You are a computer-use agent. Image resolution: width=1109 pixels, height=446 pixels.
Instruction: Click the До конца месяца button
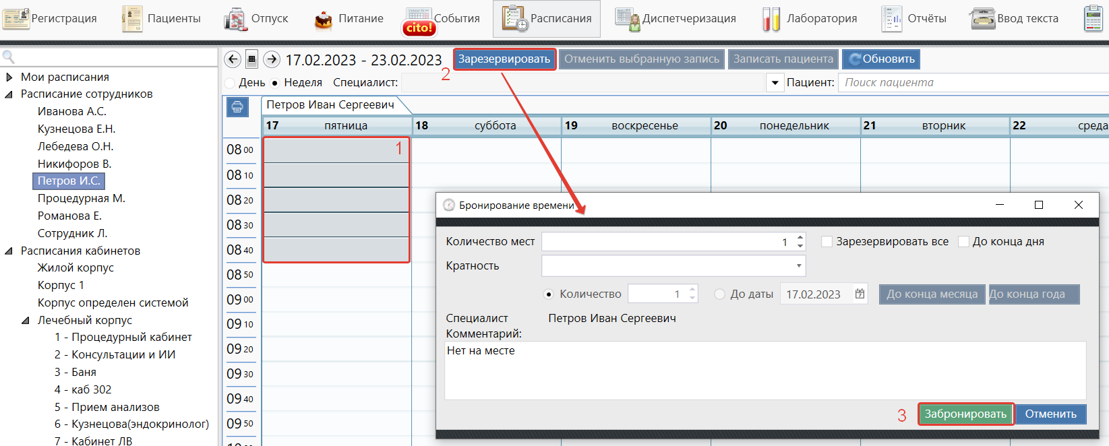[932, 294]
